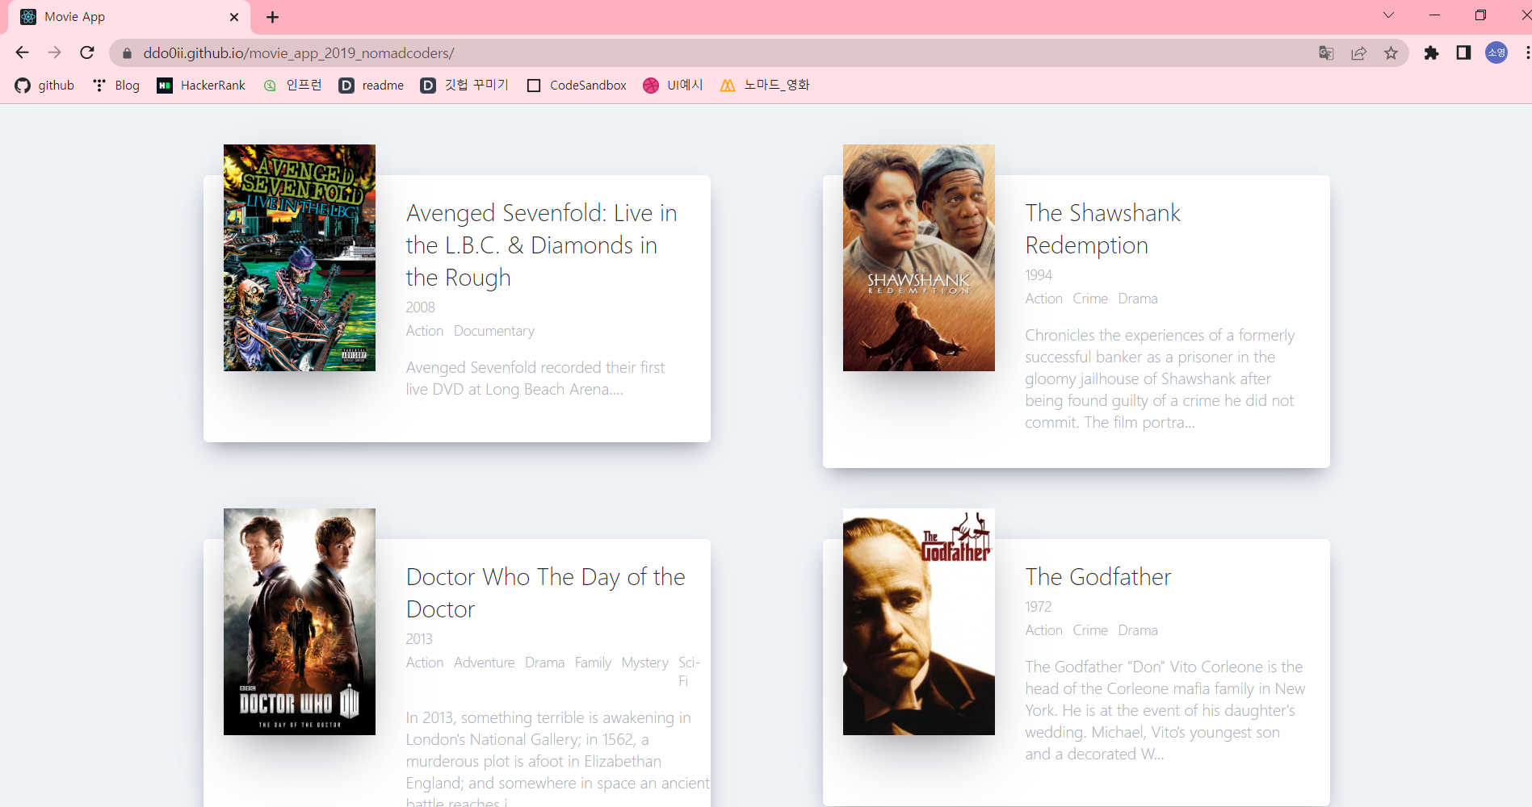Image resolution: width=1532 pixels, height=807 pixels.
Task: Click the Shawshank summary paragraph
Action: [1160, 378]
